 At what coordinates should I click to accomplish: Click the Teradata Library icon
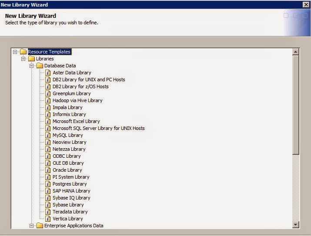48,211
